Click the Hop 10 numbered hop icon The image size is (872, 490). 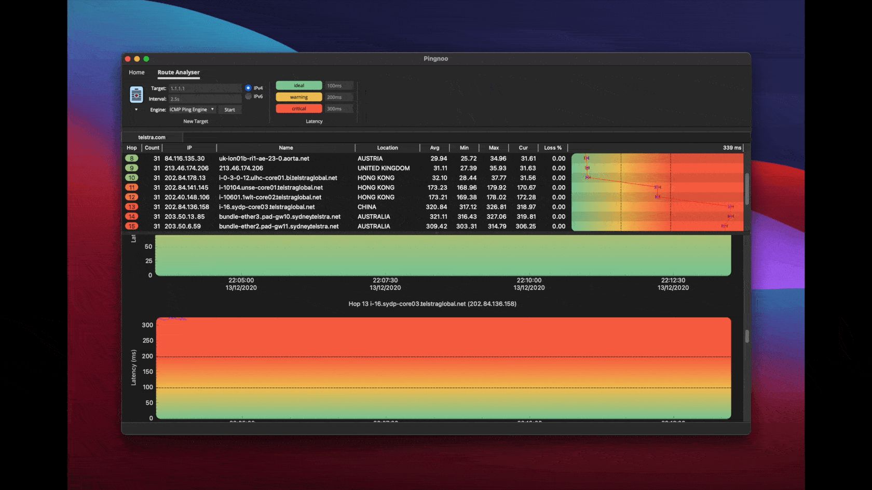pyautogui.click(x=132, y=178)
